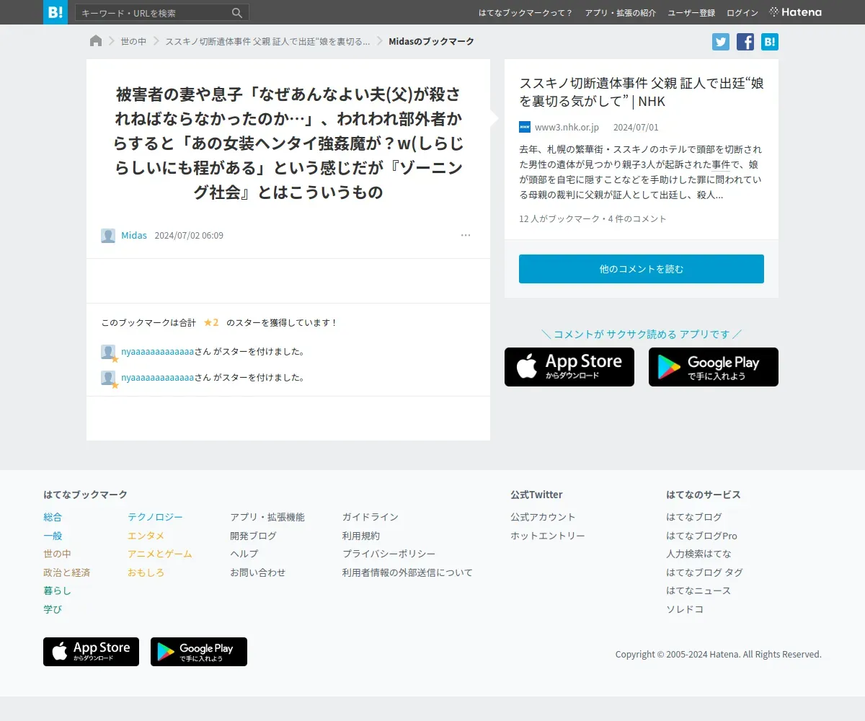Click avatar of second nyaaaaaaaaaaaaaa star entry
Screen dimensions: 865x721
(108, 378)
